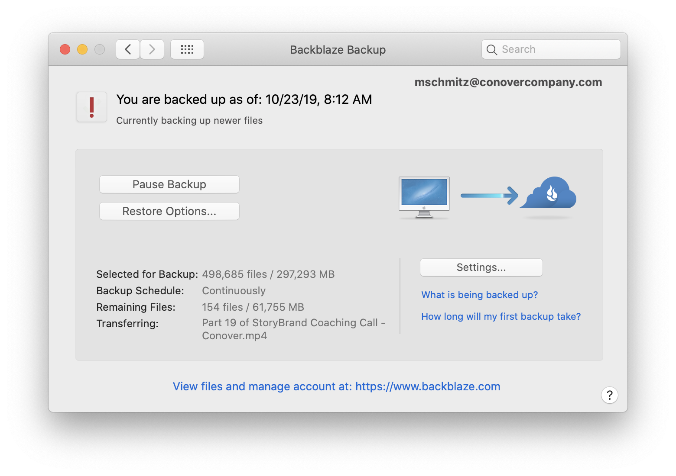Viewport: 676px width, 476px height.
Task: Click the '154 files / 61,755 MB' remaining value
Action: tap(253, 307)
